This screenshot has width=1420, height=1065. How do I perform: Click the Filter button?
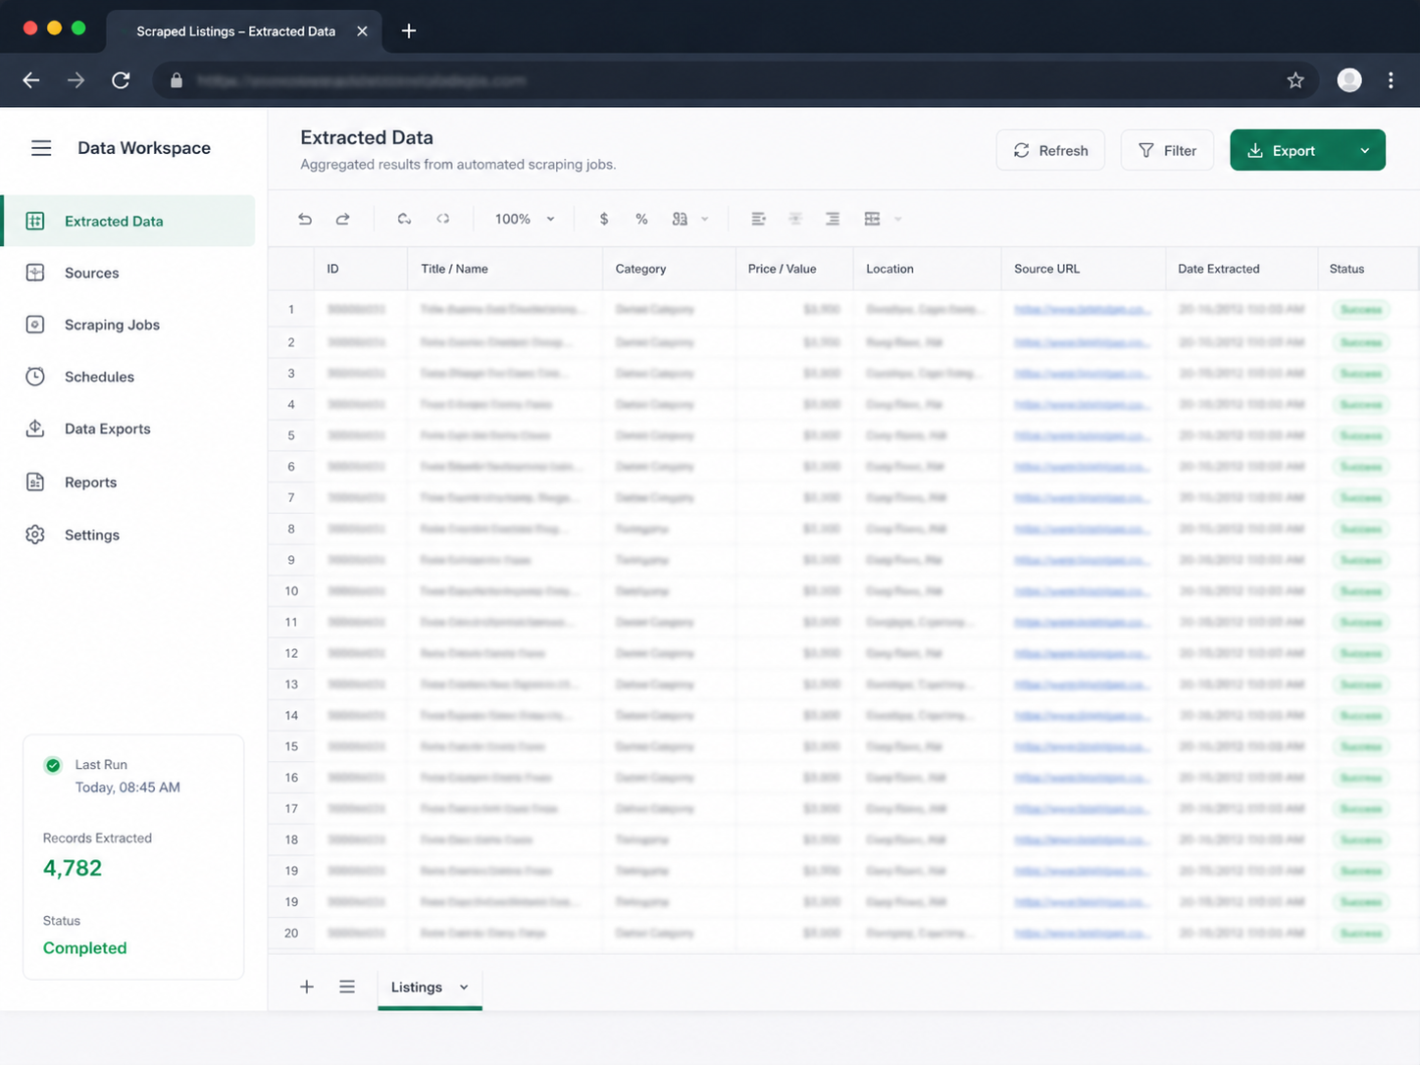pos(1167,150)
